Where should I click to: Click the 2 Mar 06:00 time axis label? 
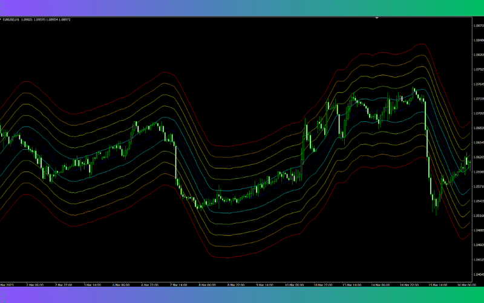pos(33,284)
